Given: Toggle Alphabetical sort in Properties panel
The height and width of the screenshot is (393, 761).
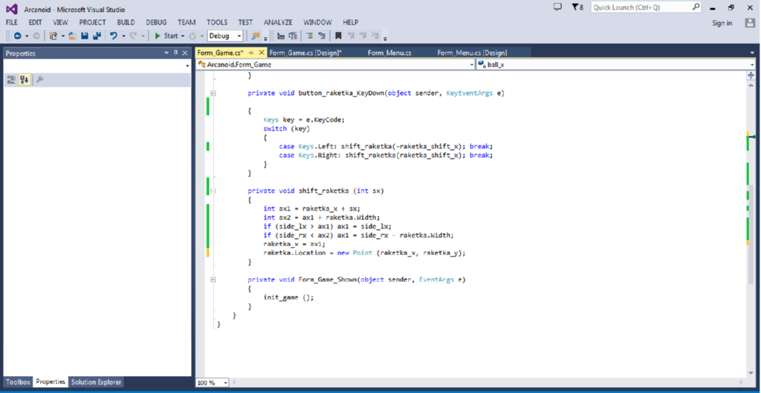Looking at the screenshot, I should [24, 79].
